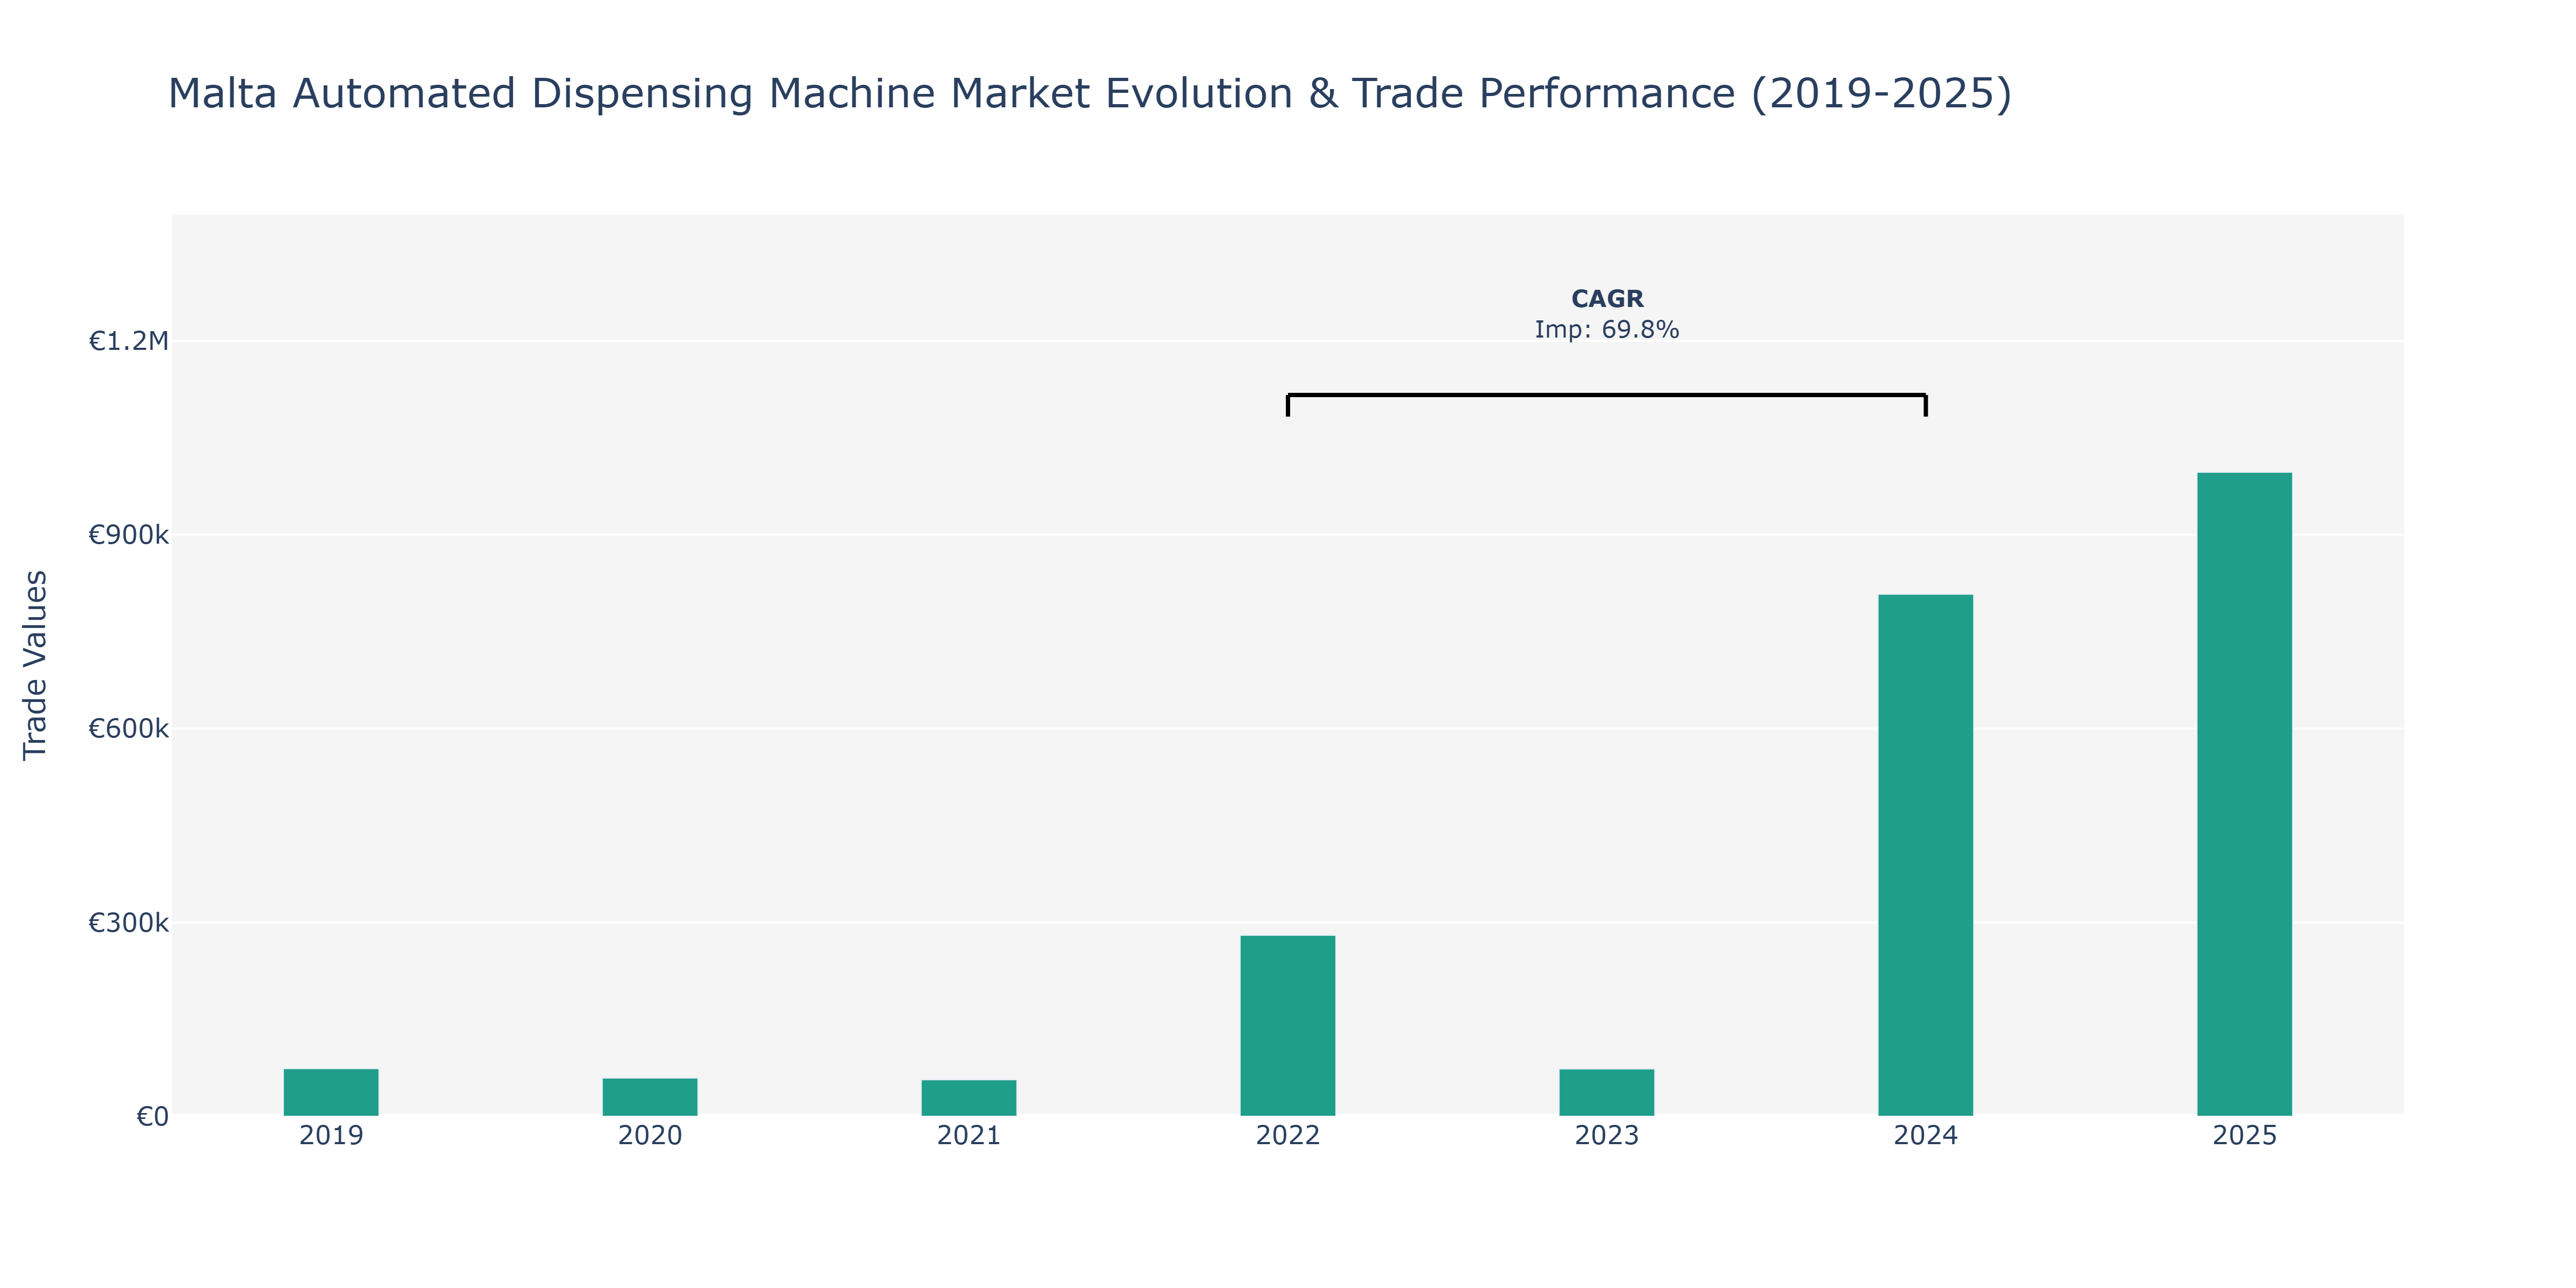Click the 'Imp: 69.8%' annotation
Image resolution: width=2576 pixels, height=1288 pixels.
(1607, 330)
